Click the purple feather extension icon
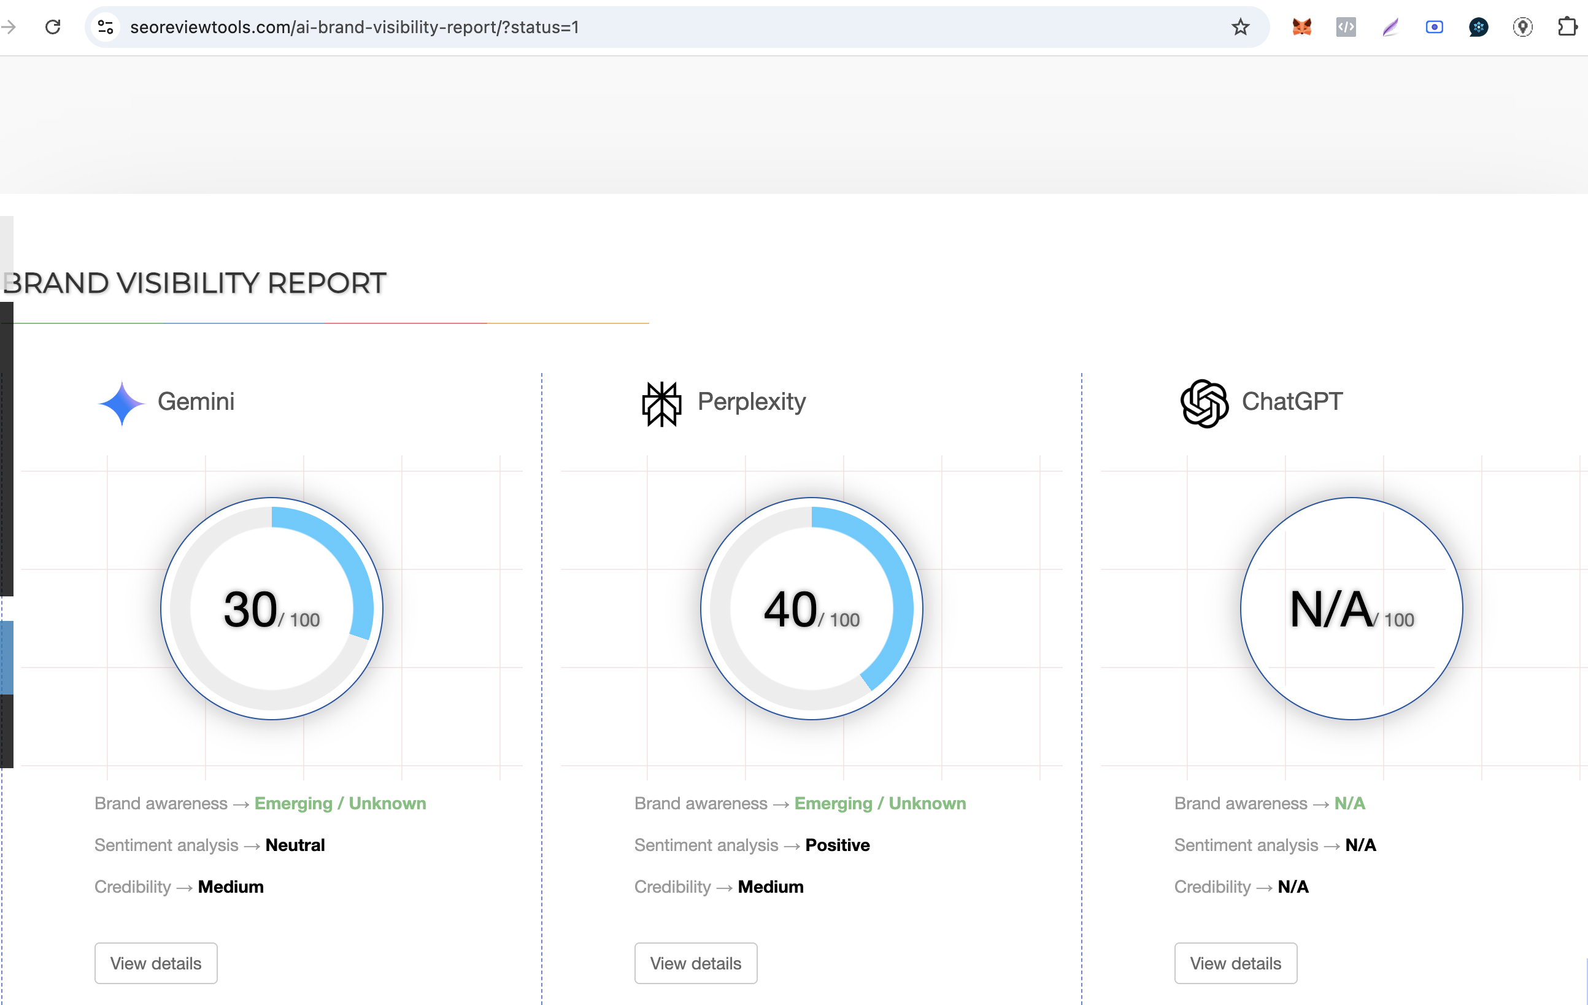 (1390, 27)
